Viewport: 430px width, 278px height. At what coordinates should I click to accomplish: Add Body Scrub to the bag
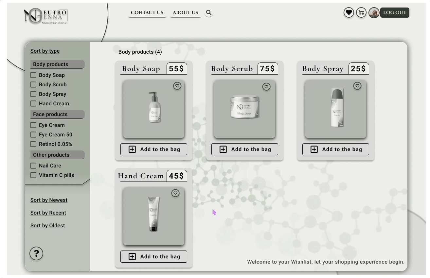(x=245, y=149)
